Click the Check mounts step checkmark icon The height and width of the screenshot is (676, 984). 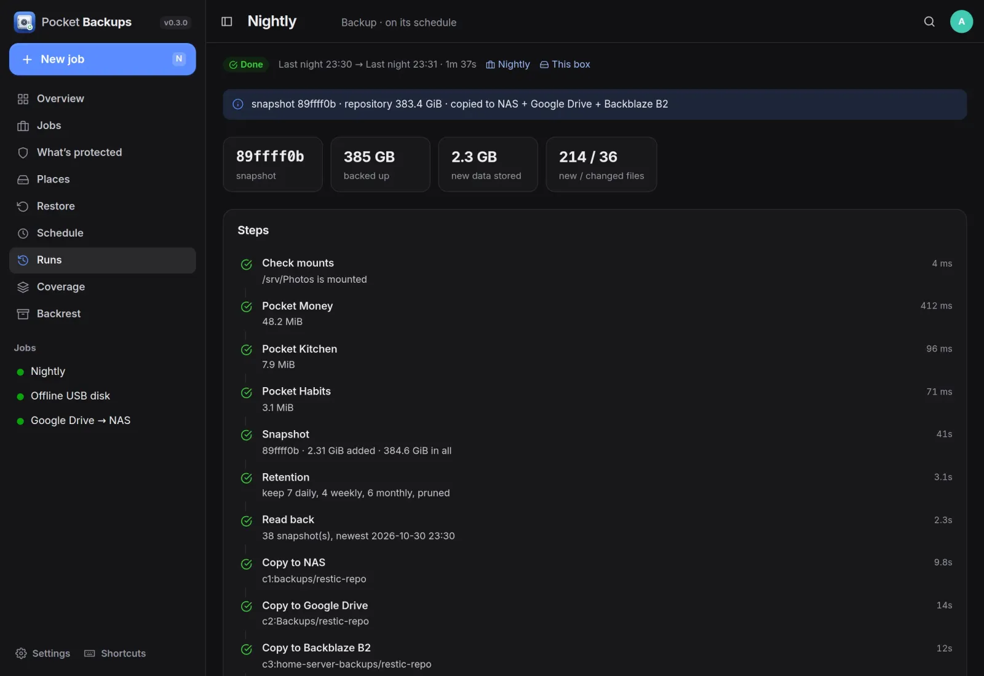(x=247, y=265)
